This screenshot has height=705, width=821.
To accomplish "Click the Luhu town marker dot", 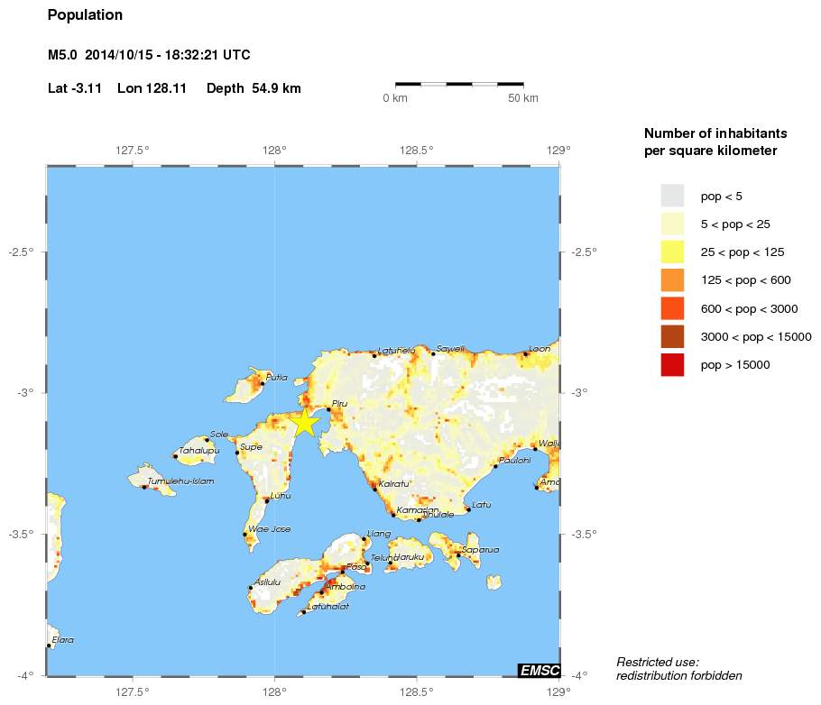I will click(x=267, y=499).
